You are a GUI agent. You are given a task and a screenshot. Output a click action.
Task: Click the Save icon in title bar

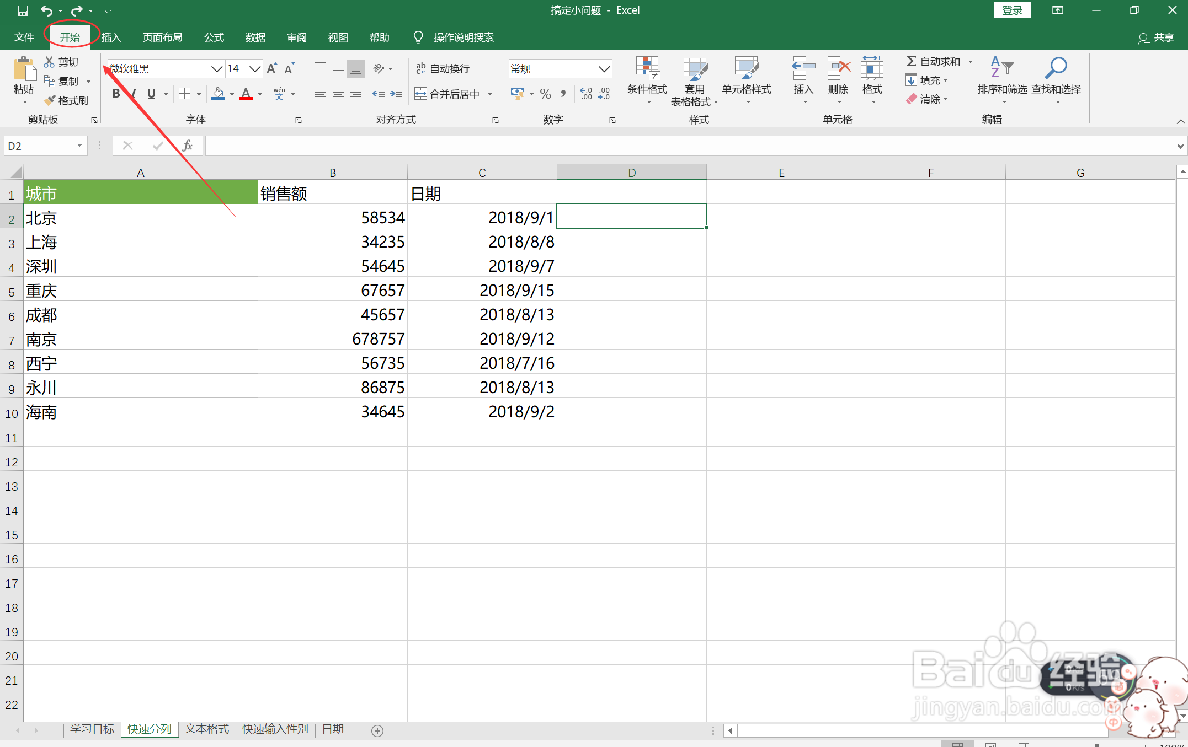23,10
